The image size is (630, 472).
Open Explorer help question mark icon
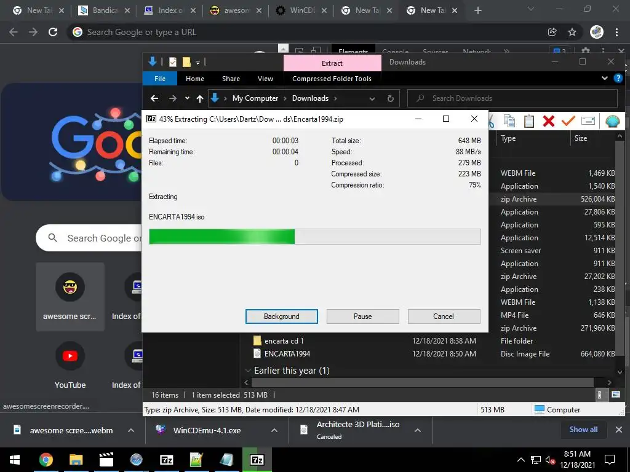click(x=618, y=78)
